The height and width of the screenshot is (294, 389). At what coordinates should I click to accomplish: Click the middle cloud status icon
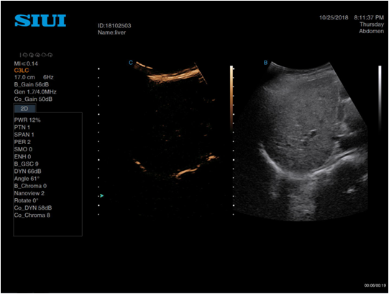[37, 55]
